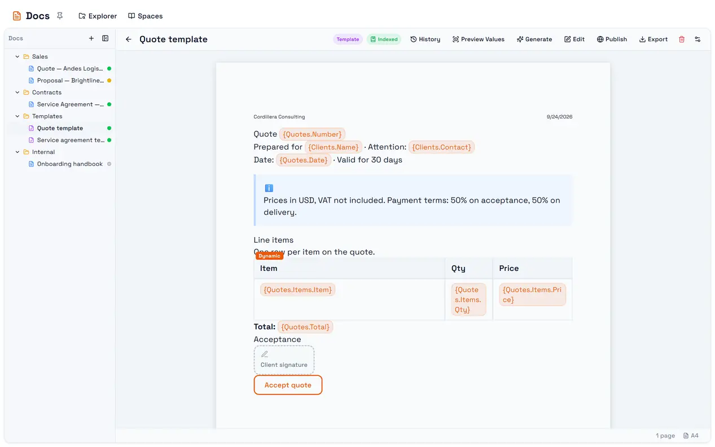This screenshot has width=715, height=447.
Task: Click the green status dot on Quote template
Action: [x=109, y=128]
